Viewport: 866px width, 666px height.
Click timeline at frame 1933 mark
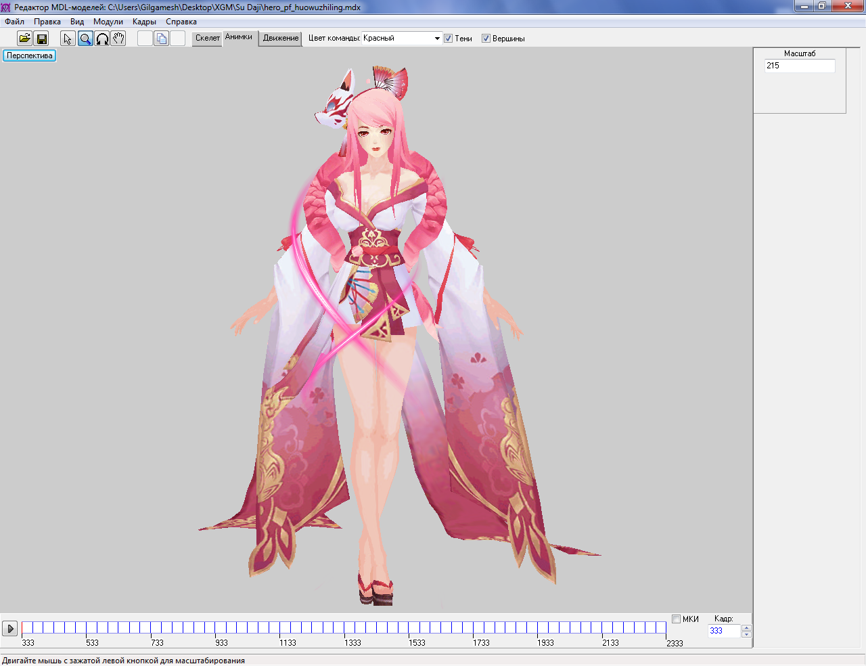pyautogui.click(x=538, y=628)
